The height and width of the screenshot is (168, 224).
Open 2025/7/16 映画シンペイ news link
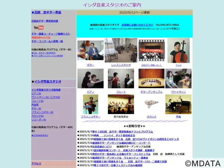click(x=115, y=136)
